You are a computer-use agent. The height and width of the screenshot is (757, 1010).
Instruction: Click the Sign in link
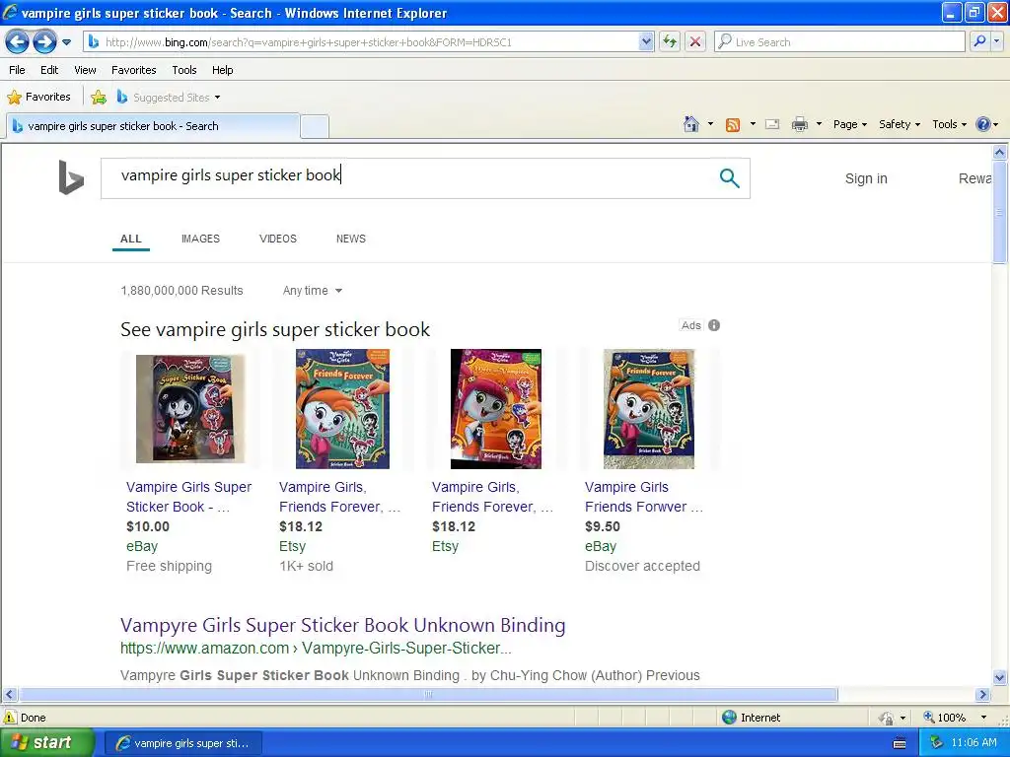[x=866, y=178]
